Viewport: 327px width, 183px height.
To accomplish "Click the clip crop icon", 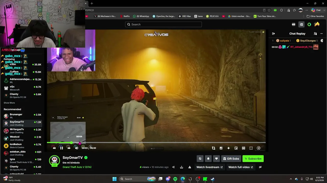I will [214, 148].
